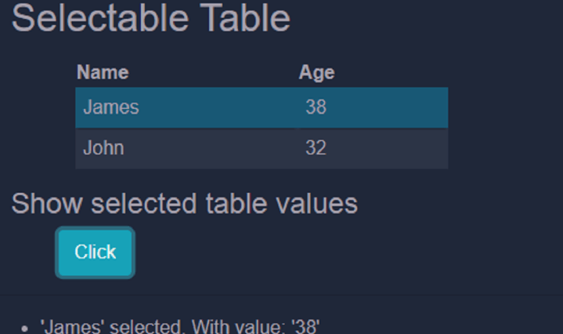Click age value 38 in the table
563x334 pixels.
coord(316,107)
